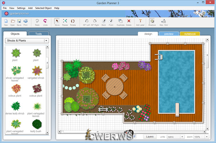Select the pool ladder object
Viewport: 216px width, 143px height.
158,57
